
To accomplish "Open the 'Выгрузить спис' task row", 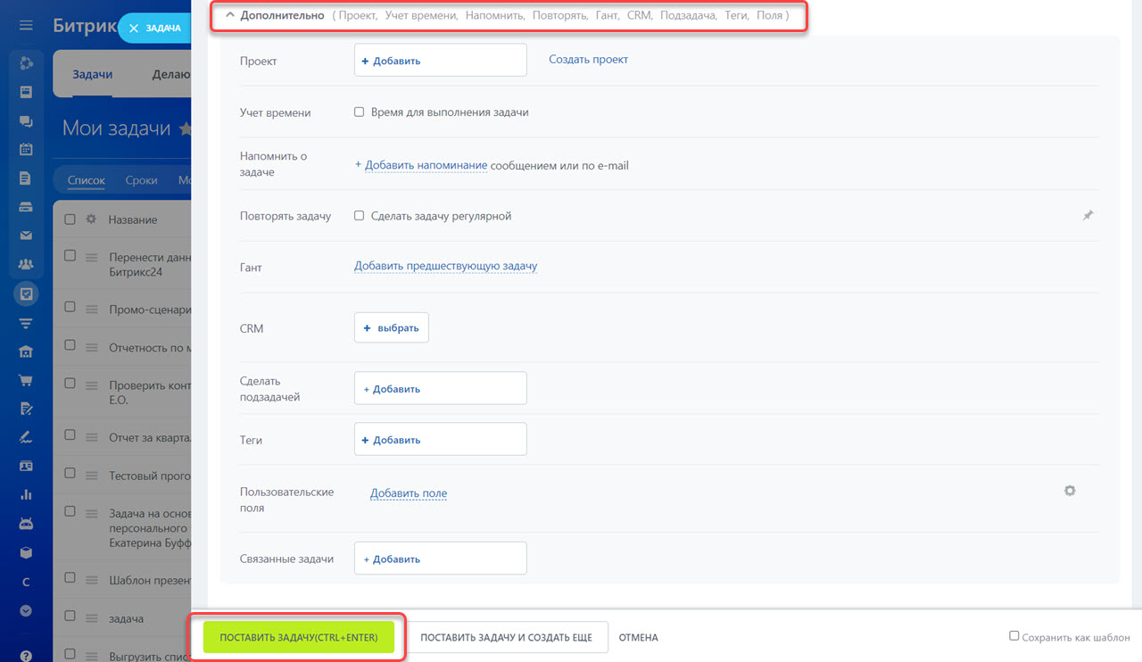I will (150, 657).
